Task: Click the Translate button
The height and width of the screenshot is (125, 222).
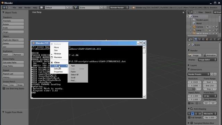Action: pyautogui.click(x=13, y=21)
